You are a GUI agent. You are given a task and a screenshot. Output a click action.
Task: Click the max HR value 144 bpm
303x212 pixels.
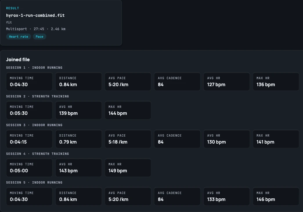(118, 113)
